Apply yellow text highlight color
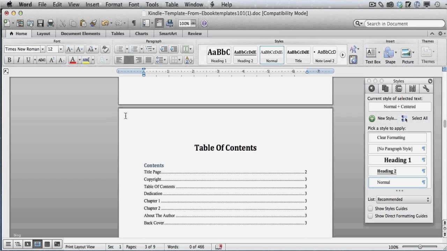This screenshot has height=251, width=447. (x=86, y=60)
